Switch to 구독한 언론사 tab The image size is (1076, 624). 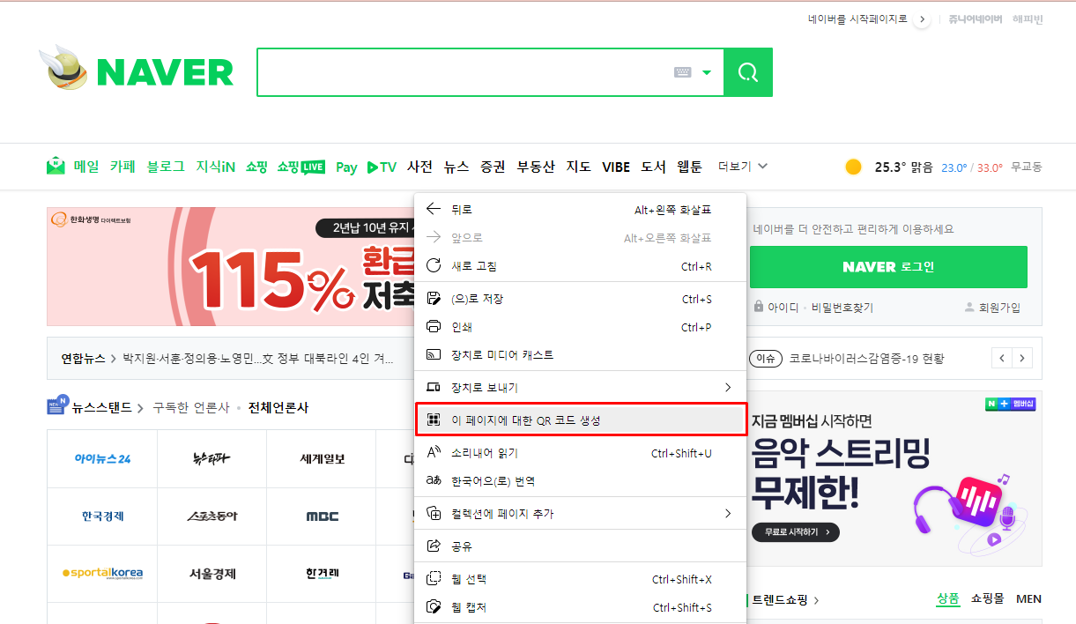point(190,408)
